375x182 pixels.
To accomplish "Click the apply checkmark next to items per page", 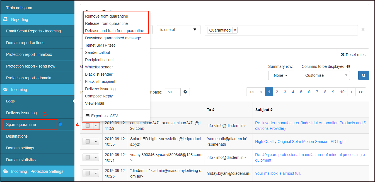I will (x=185, y=92).
